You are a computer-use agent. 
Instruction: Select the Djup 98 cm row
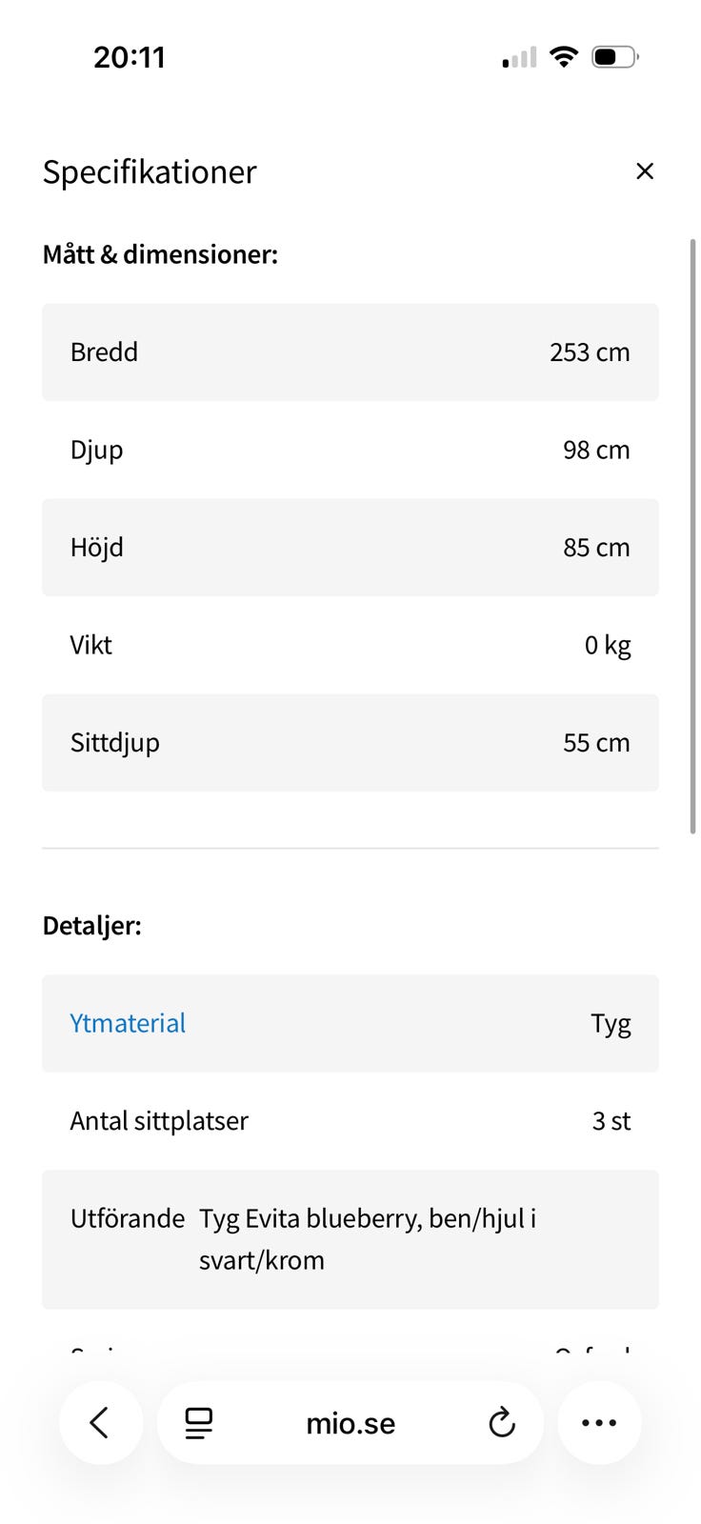coord(350,450)
